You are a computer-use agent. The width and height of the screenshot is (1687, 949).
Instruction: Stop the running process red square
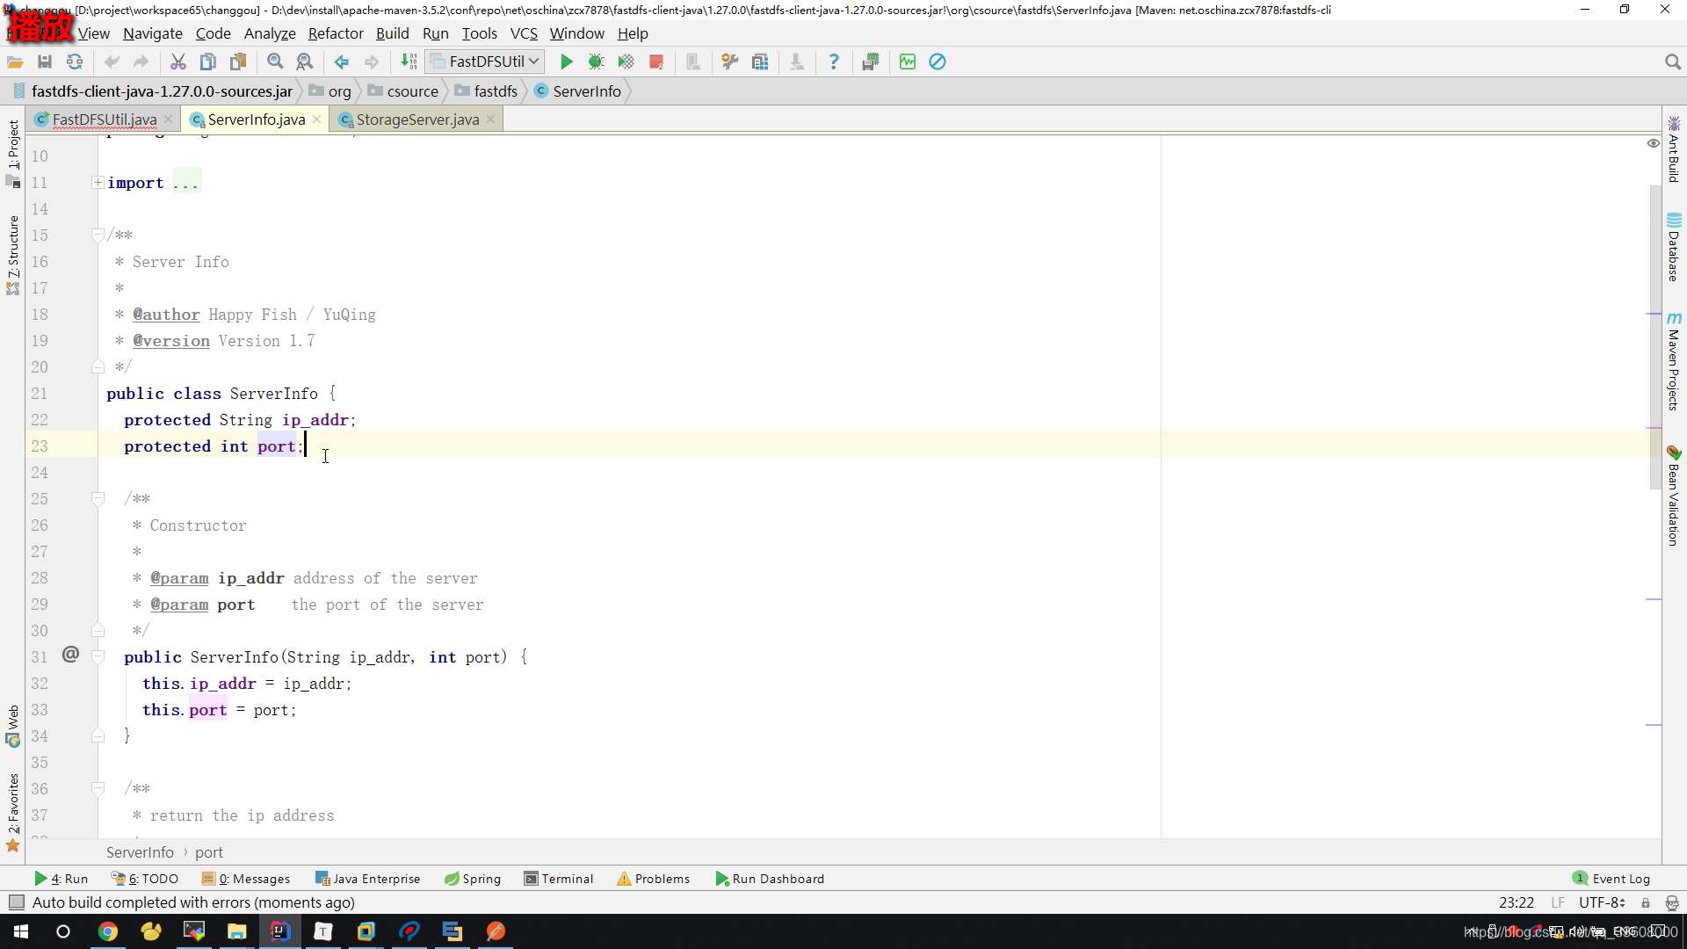point(655,62)
